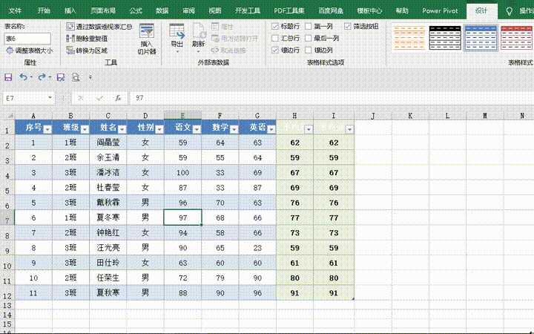The height and width of the screenshot is (334, 534).
Task: Switch to the 开始 (Home) tab
Action: coord(44,11)
